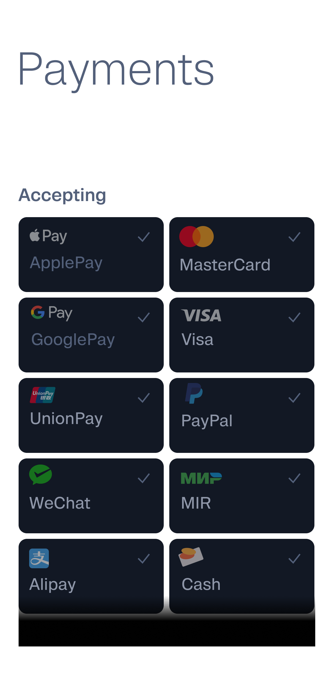Toggle the GooglePay checkmark
Screen dimensions: 333x685
144,318
